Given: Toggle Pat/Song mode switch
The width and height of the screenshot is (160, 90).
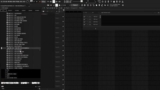Looking at the screenshot, I should pyautogui.click(x=31, y=1).
